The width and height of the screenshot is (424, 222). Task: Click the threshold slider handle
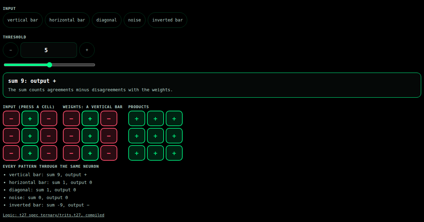(49, 65)
